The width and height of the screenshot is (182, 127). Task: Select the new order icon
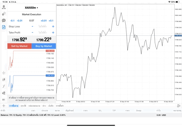point(4,27)
